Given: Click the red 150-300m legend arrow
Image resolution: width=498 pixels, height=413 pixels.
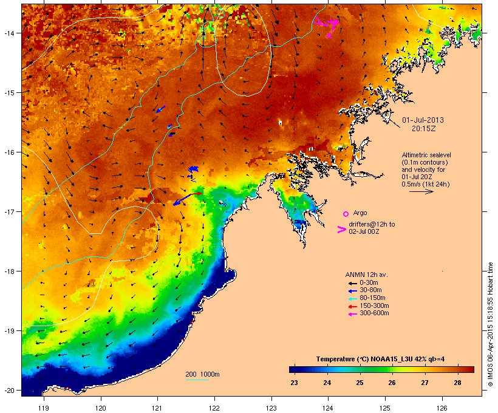Looking at the screenshot, I should pos(353,307).
